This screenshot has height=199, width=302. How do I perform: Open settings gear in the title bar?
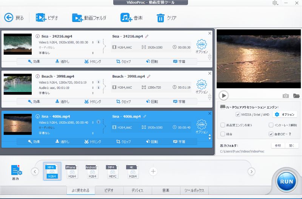click(275, 3)
